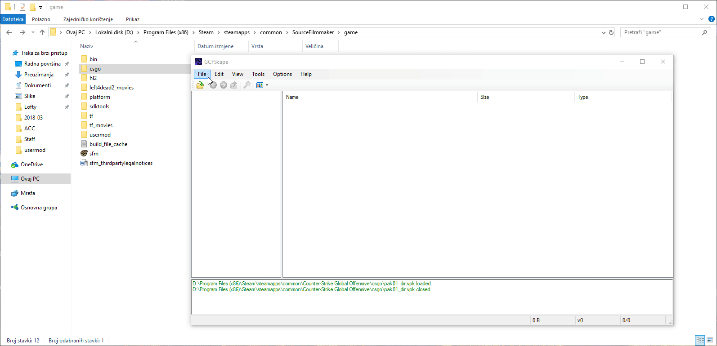This screenshot has height=346, width=717.
Task: Click the Program Files (x86) breadcrumb
Action: click(166, 32)
